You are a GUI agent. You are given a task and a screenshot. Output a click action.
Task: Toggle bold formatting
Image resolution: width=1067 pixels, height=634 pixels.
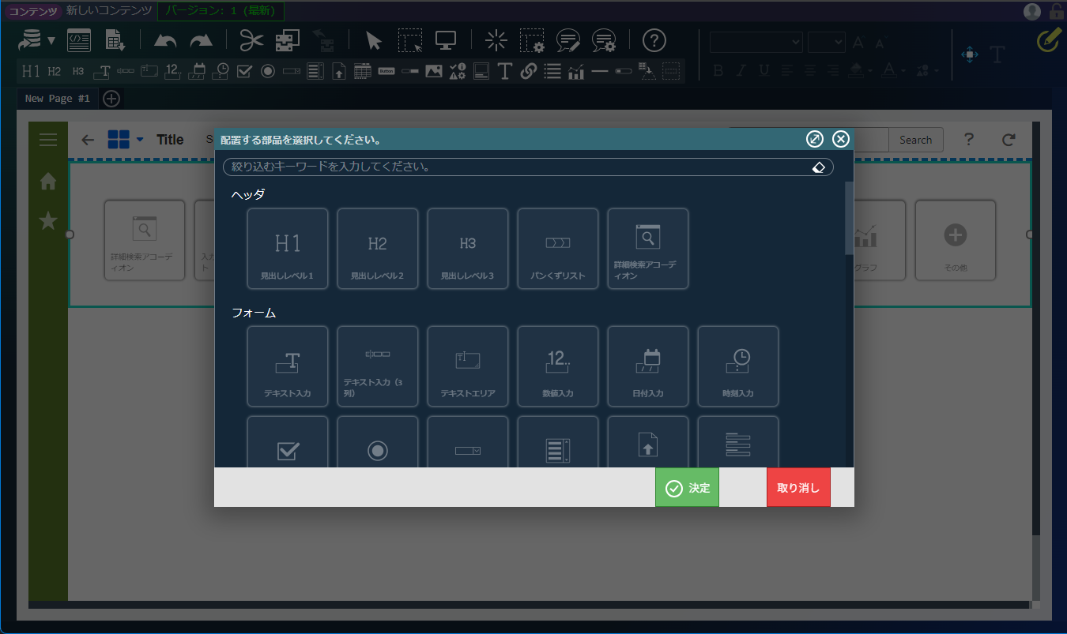tap(718, 70)
